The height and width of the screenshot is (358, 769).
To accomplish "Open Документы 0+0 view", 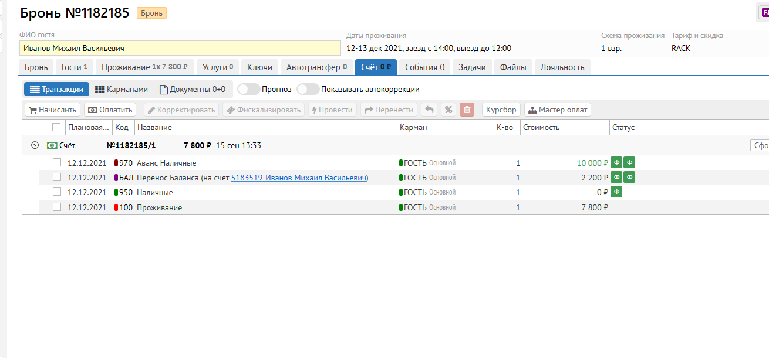I will (193, 90).
